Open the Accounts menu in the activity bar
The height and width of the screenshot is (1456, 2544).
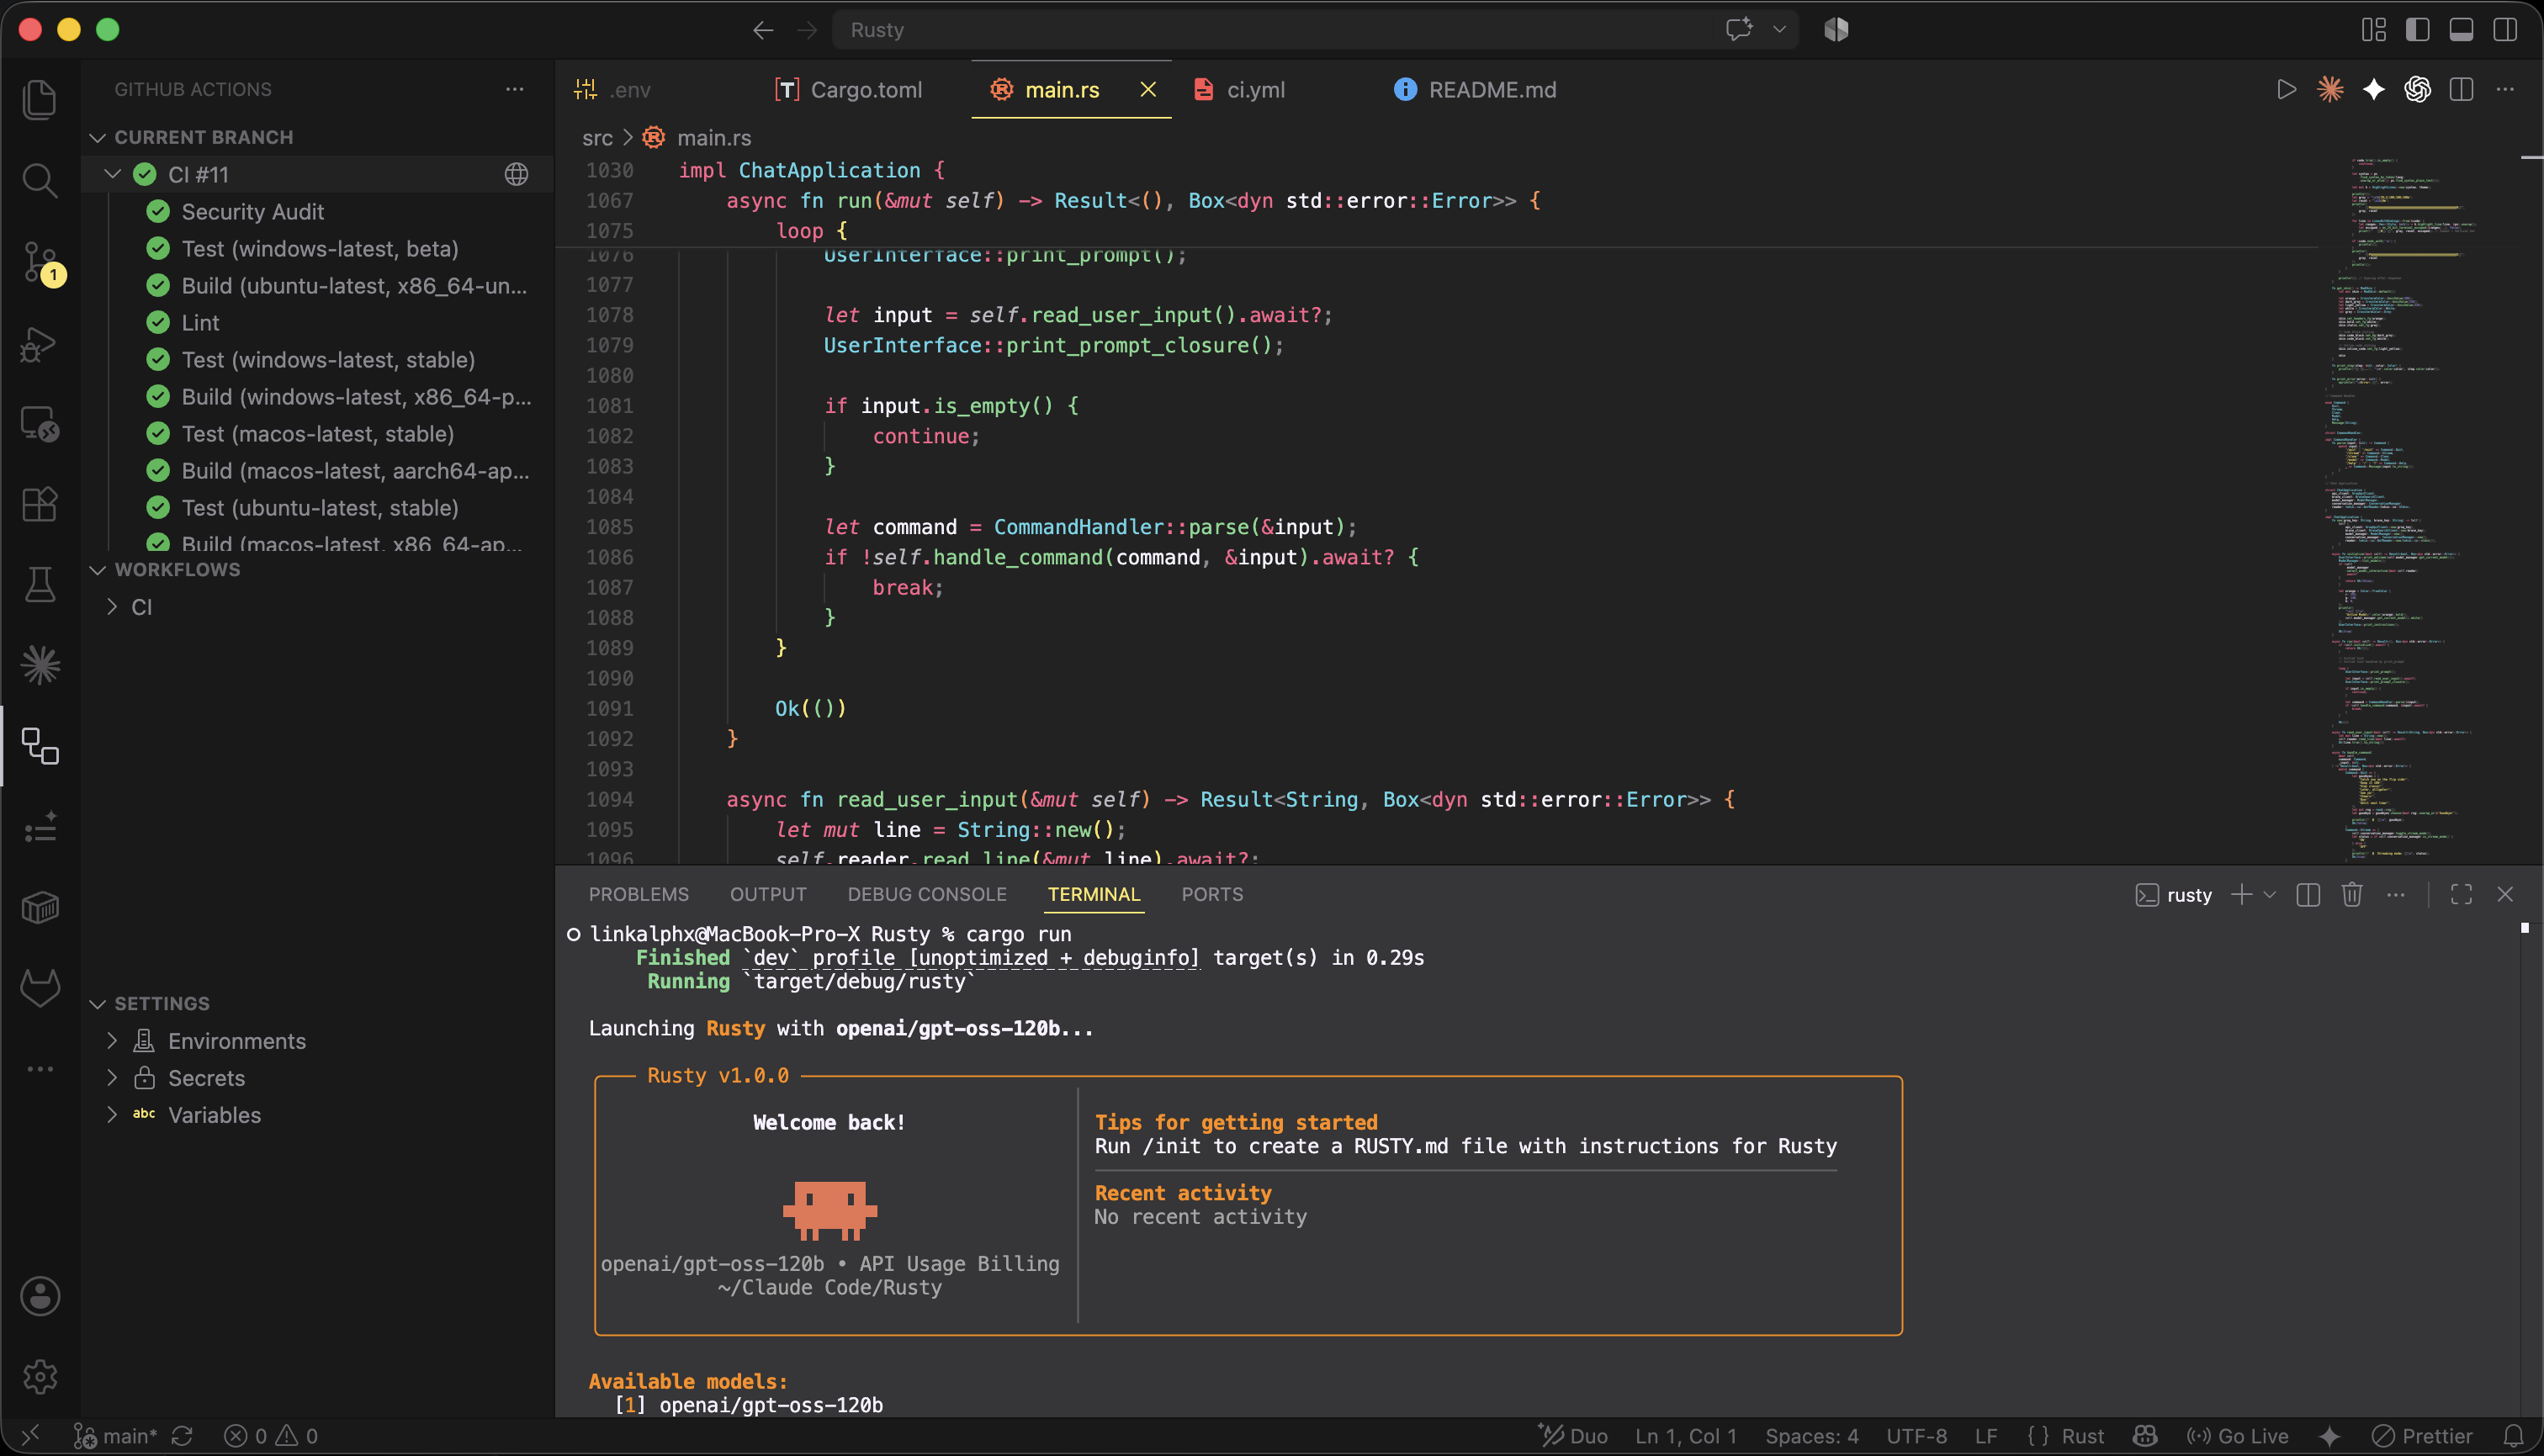(x=40, y=1296)
